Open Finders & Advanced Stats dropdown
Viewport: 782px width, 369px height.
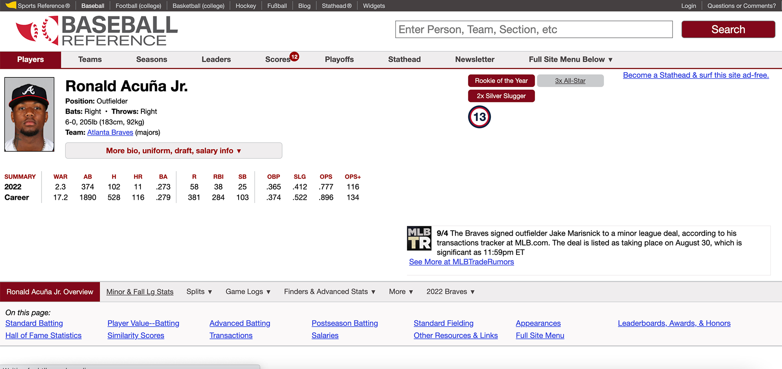point(329,292)
